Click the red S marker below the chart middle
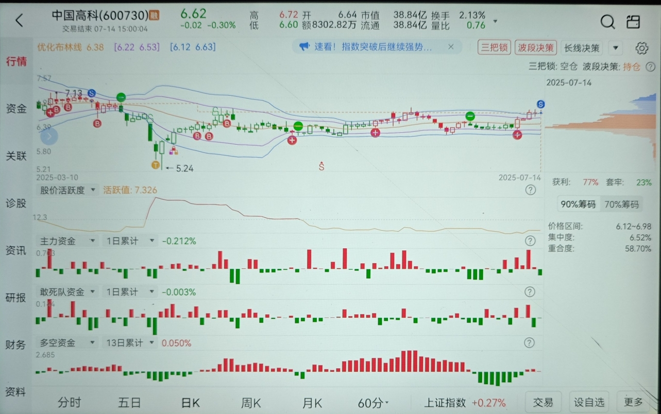Screen dimensions: 661x414 click(x=321, y=166)
